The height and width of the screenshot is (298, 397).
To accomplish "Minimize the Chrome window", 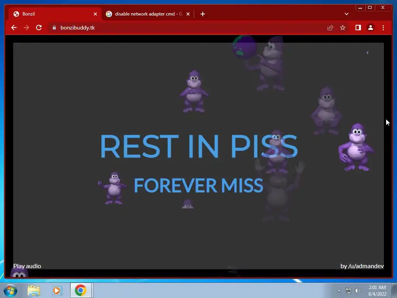I will [360, 8].
